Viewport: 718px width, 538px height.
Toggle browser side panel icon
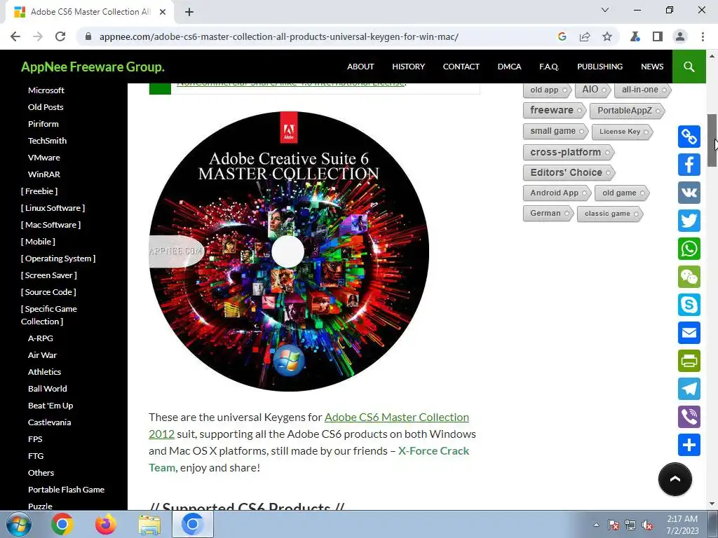[658, 36]
